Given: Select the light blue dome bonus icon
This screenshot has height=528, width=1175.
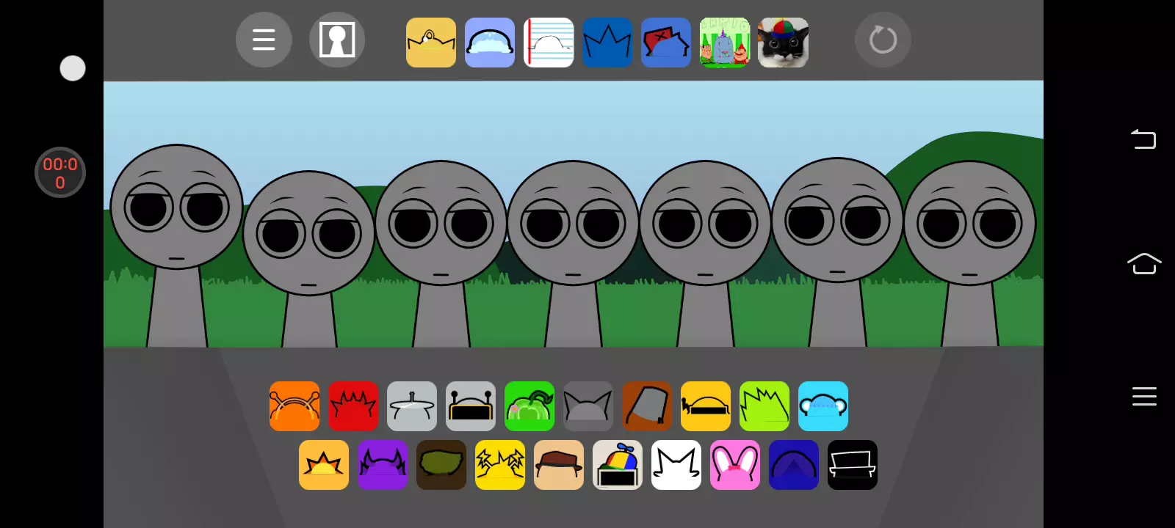Looking at the screenshot, I should pos(490,43).
